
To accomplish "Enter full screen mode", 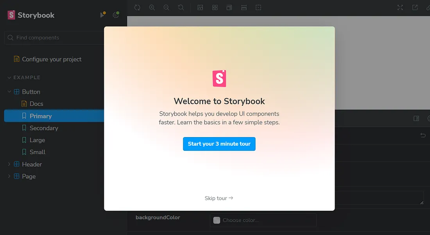I will (x=400, y=7).
